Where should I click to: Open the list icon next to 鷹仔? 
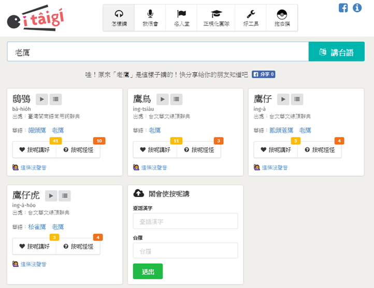[297, 99]
